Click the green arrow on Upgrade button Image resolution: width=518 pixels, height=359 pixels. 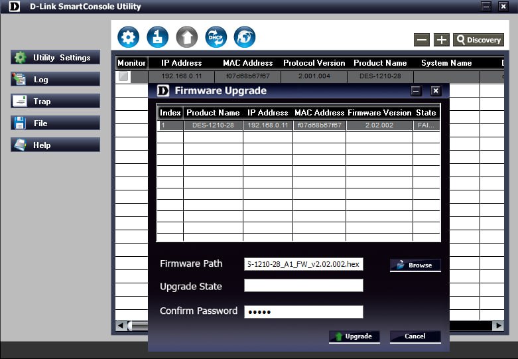coord(339,336)
